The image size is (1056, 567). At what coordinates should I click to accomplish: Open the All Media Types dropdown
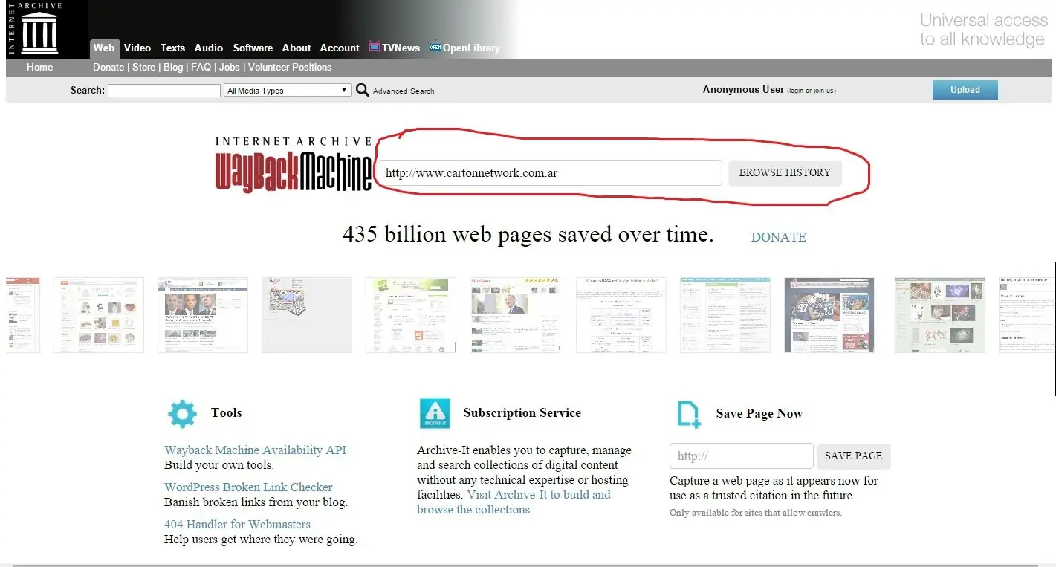288,90
